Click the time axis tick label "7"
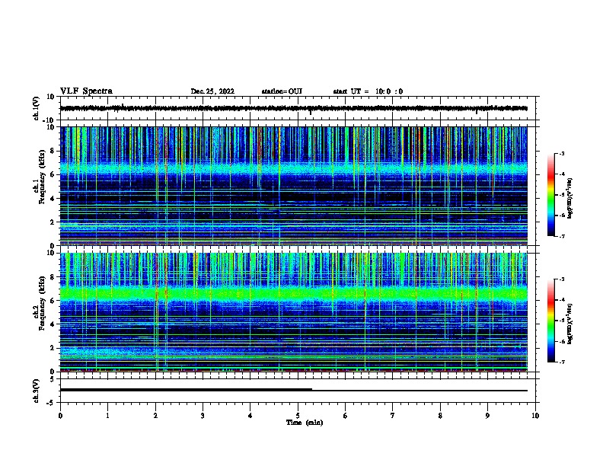 393,416
